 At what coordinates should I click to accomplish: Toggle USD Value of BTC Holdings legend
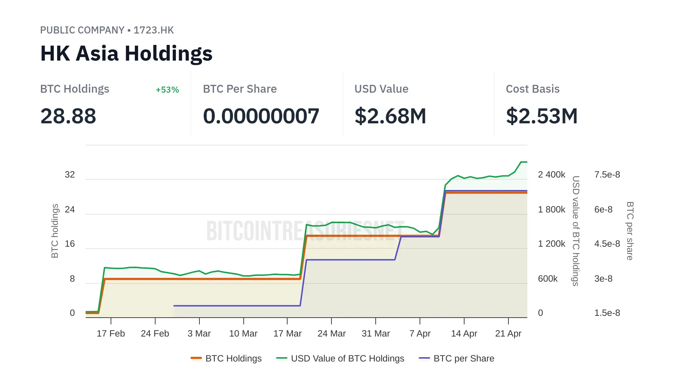(347, 358)
